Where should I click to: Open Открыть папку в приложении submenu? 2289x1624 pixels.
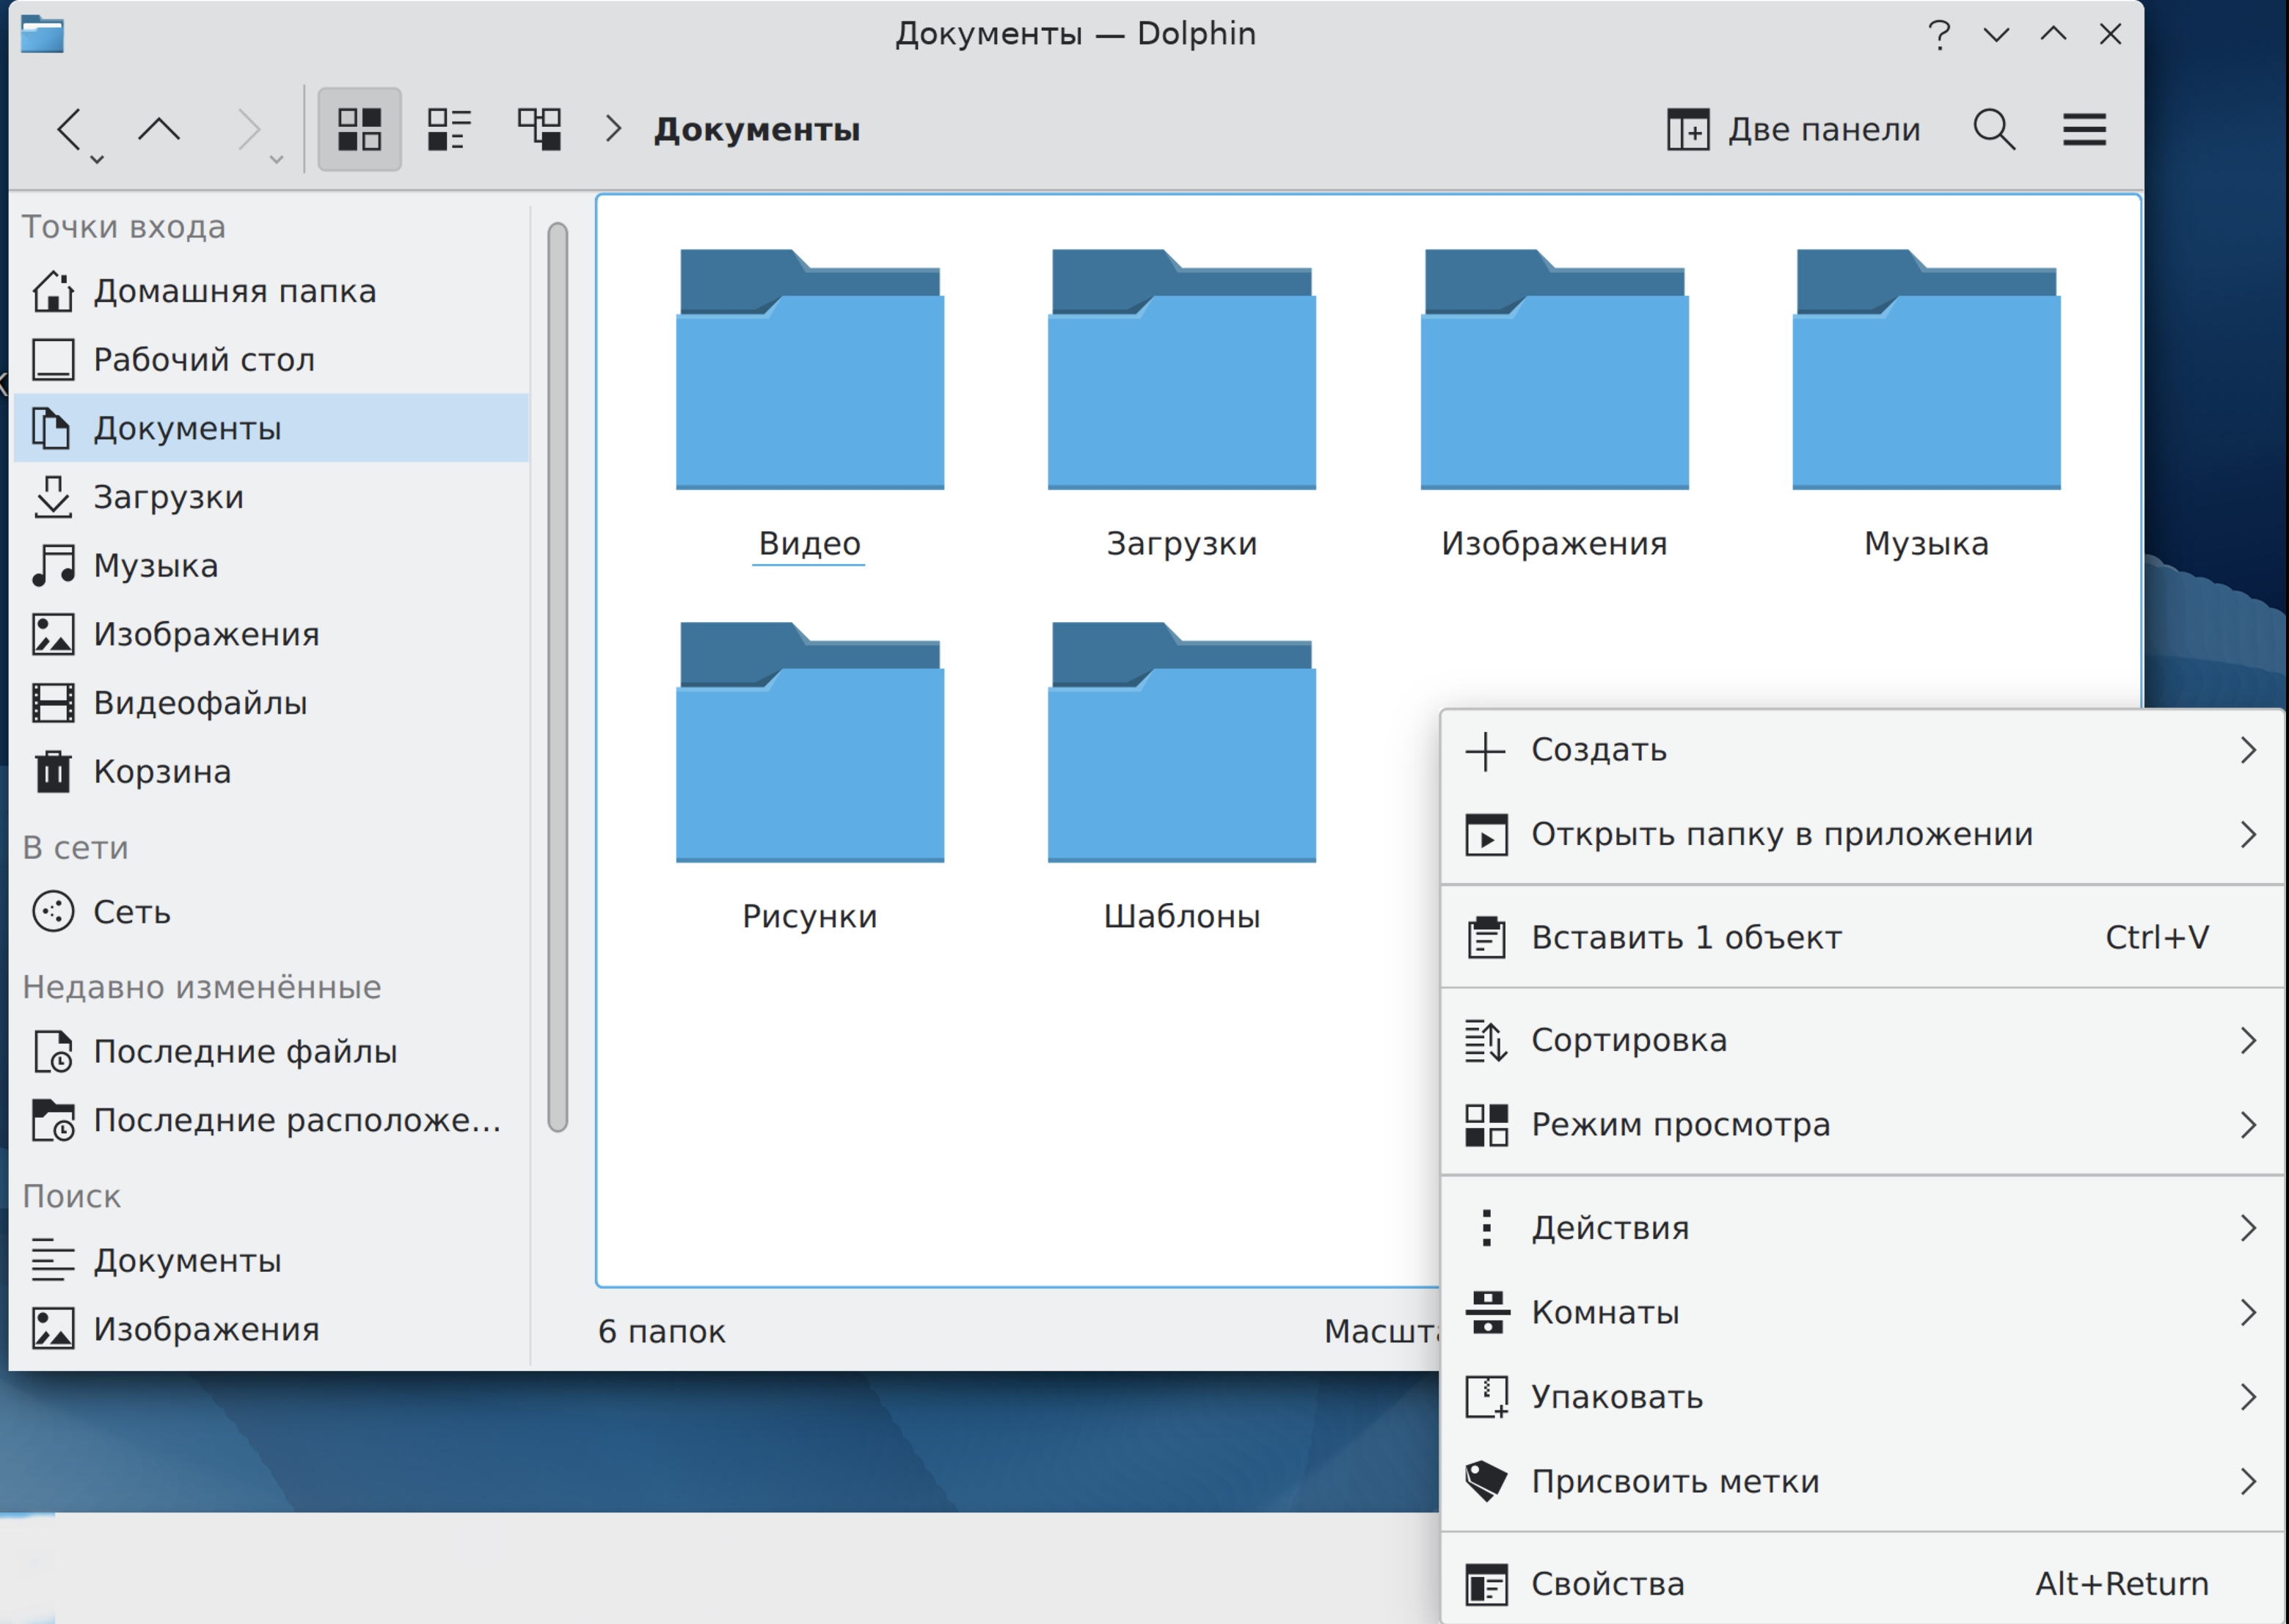(1862, 835)
